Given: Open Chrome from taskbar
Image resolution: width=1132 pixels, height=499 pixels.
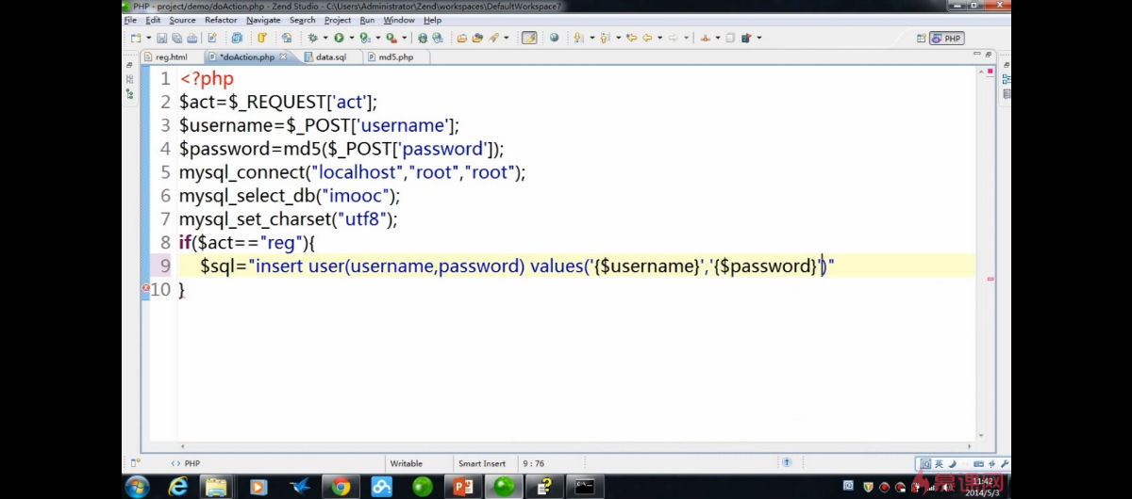Looking at the screenshot, I should coord(341,486).
